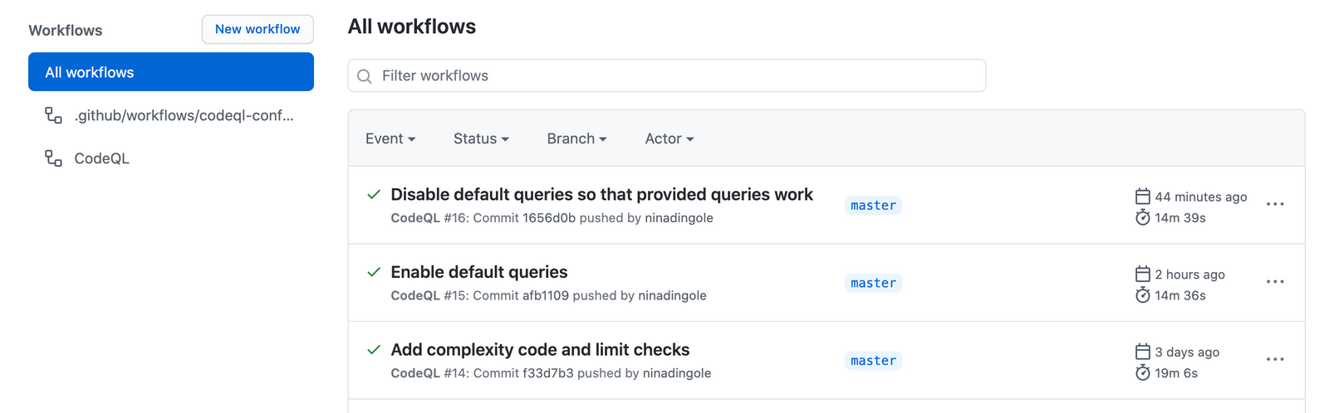Expand the Event filter dropdown
This screenshot has width=1329, height=413.
click(390, 138)
